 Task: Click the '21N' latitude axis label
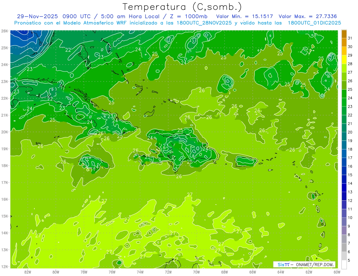pos(4,115)
